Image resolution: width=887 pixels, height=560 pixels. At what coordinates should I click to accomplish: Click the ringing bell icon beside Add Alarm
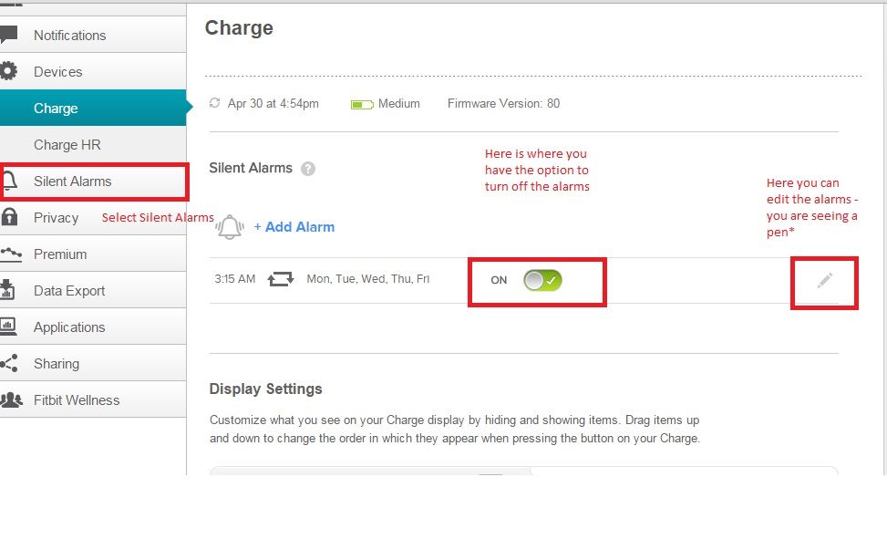point(230,227)
